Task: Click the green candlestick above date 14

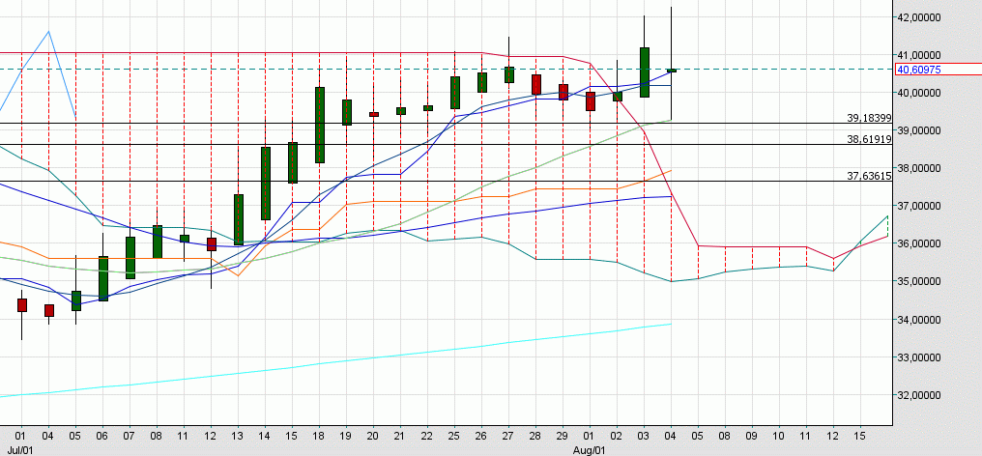Action: (x=266, y=184)
